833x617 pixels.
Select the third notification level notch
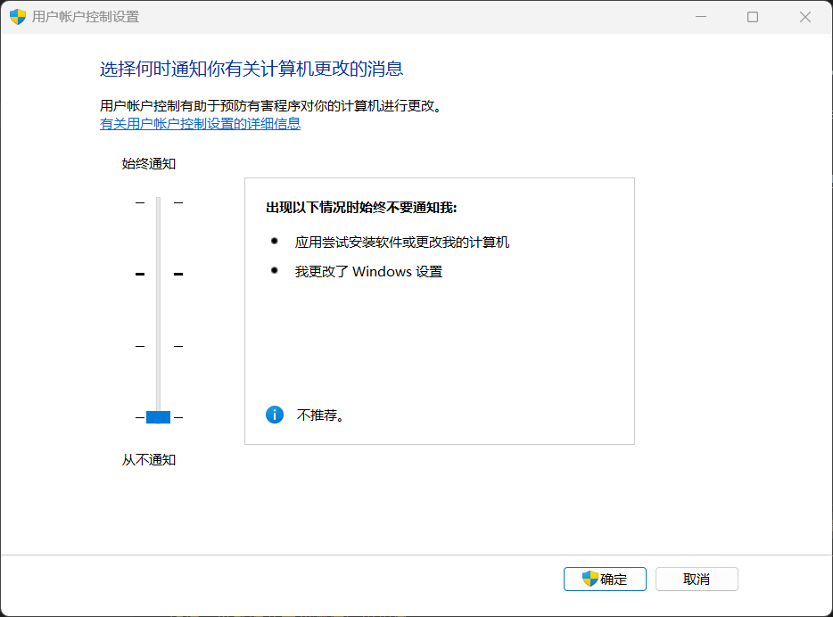point(158,344)
